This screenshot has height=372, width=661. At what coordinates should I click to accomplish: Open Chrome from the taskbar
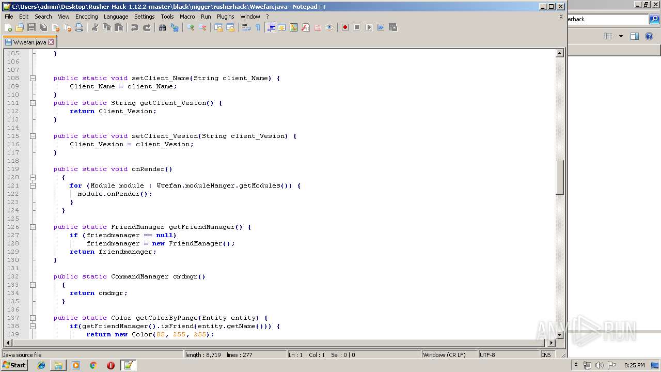93,365
